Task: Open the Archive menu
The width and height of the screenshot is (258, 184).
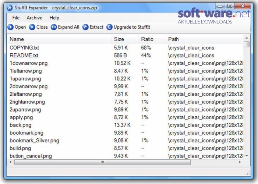Action: pyautogui.click(x=34, y=18)
